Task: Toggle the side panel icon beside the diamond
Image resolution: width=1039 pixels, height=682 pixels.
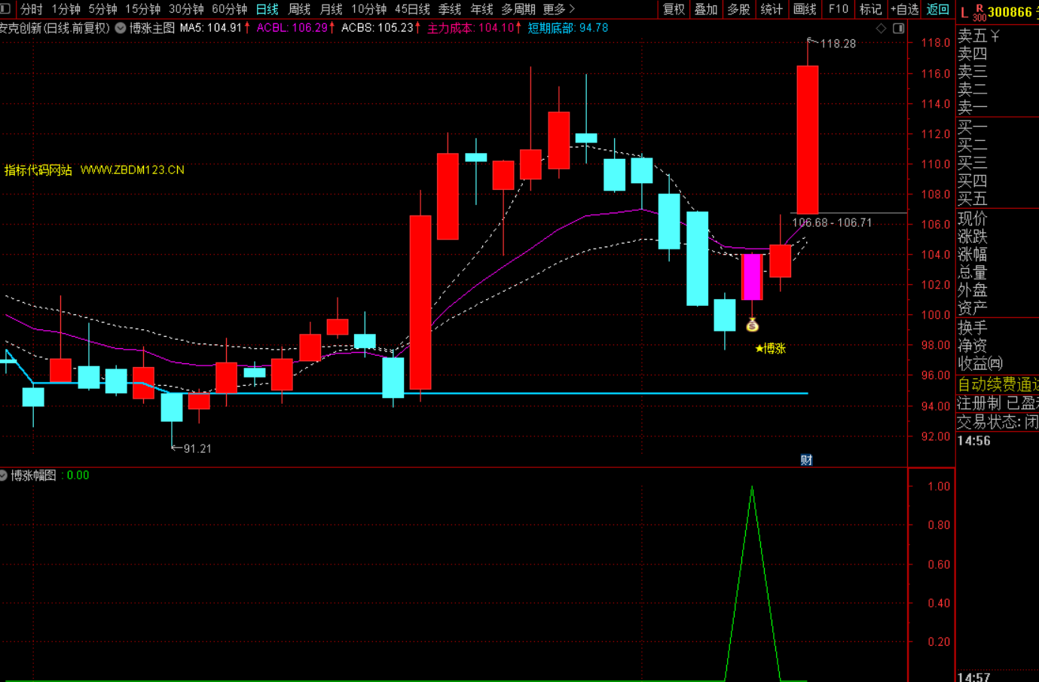Action: (898, 29)
